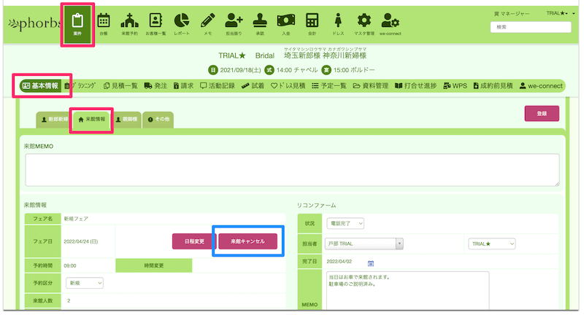Open 活動記録 menu item
Image resolution: width=584 pixels, height=315 pixels.
point(218,86)
